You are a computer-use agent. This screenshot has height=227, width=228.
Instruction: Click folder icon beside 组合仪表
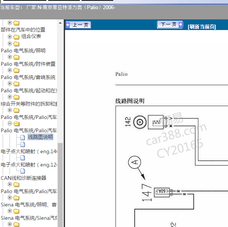click(x=16, y=37)
